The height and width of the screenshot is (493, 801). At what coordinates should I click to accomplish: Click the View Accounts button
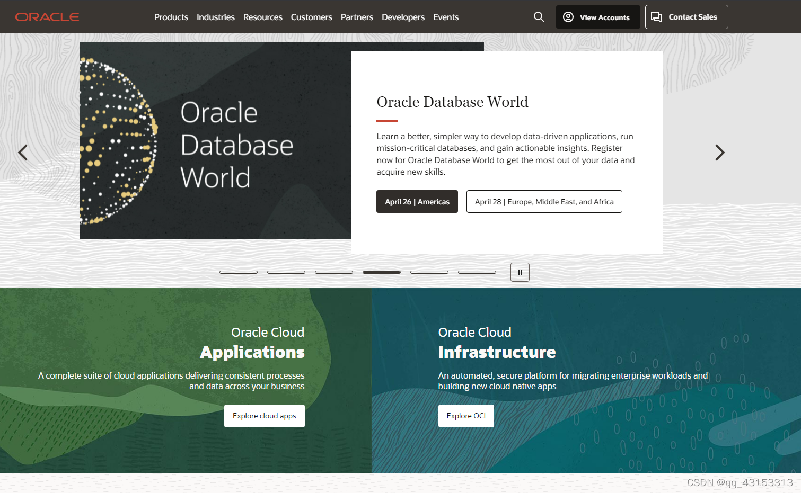[x=598, y=17]
